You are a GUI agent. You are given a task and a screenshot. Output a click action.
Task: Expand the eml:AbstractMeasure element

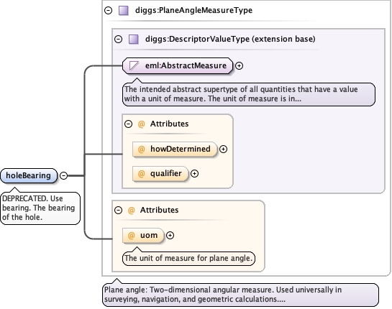tap(240, 65)
